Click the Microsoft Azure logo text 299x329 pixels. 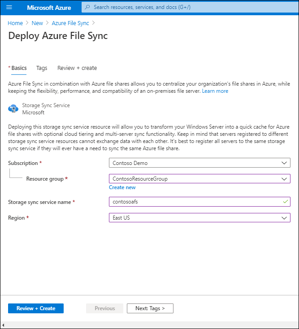pyautogui.click(x=49, y=8)
